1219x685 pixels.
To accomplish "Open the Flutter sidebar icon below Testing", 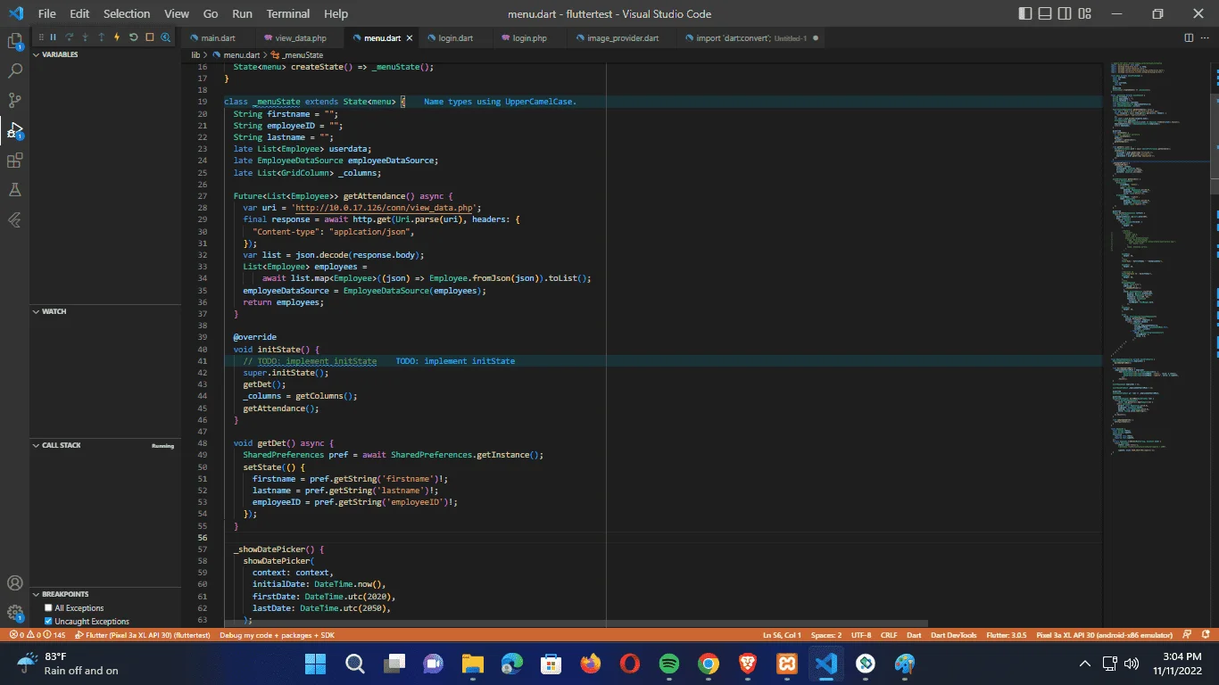I will [x=14, y=219].
